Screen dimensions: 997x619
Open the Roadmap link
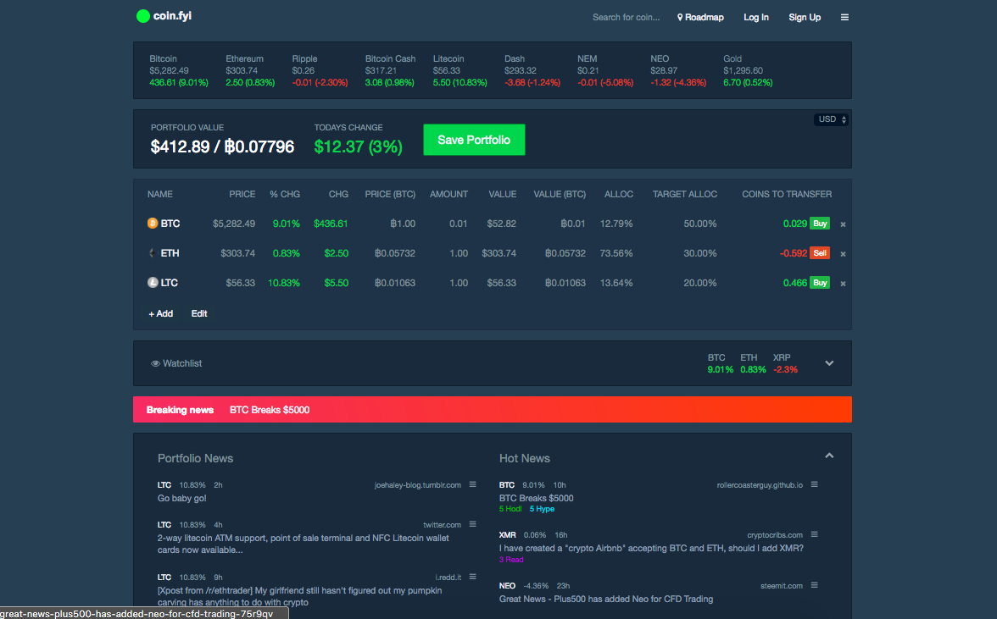pos(700,17)
